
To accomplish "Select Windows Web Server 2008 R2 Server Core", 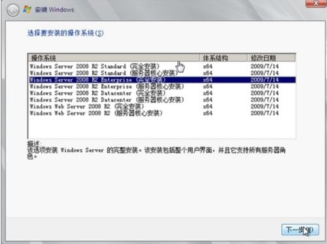I will tap(162, 113).
